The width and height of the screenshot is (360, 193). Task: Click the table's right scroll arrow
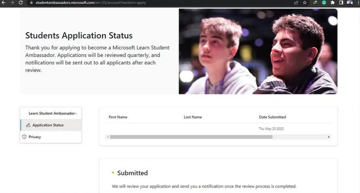pos(329,137)
